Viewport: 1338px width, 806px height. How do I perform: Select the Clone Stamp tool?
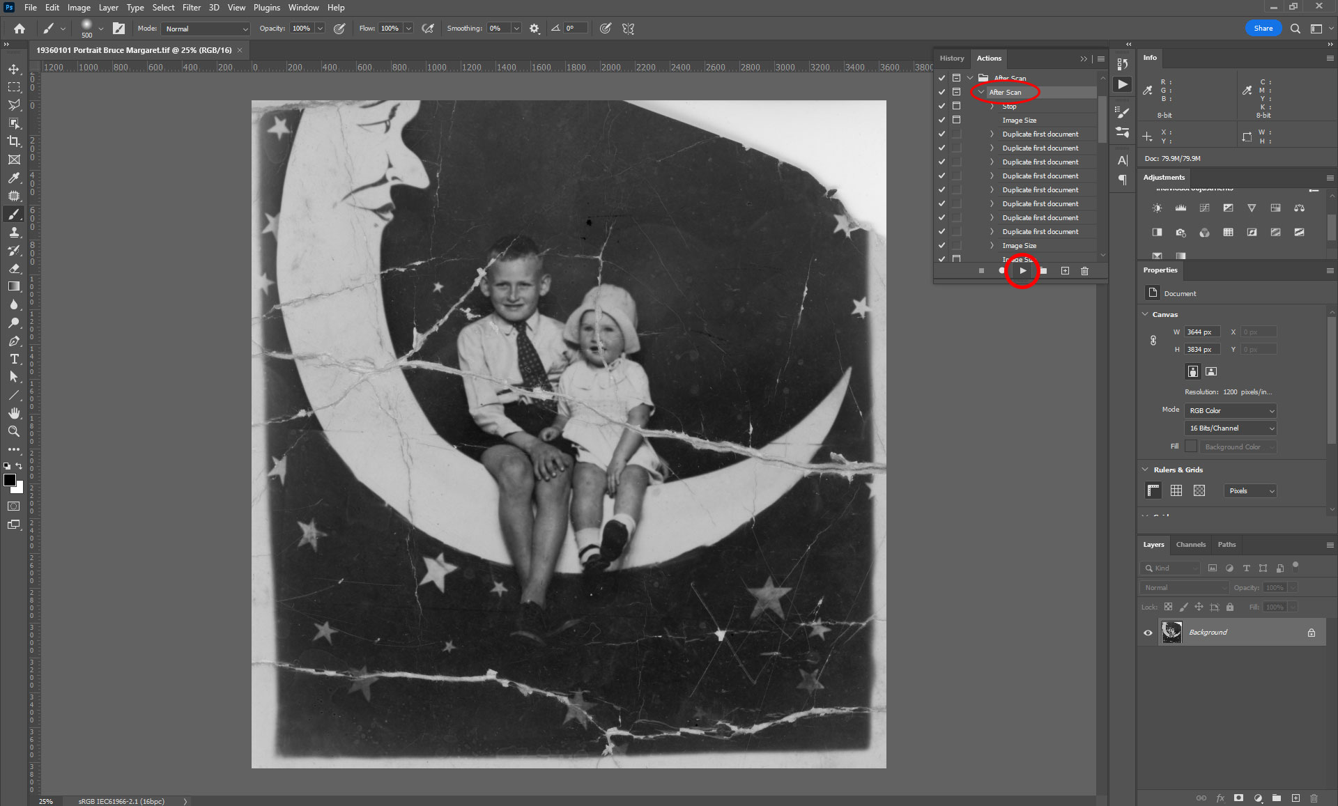coord(14,232)
